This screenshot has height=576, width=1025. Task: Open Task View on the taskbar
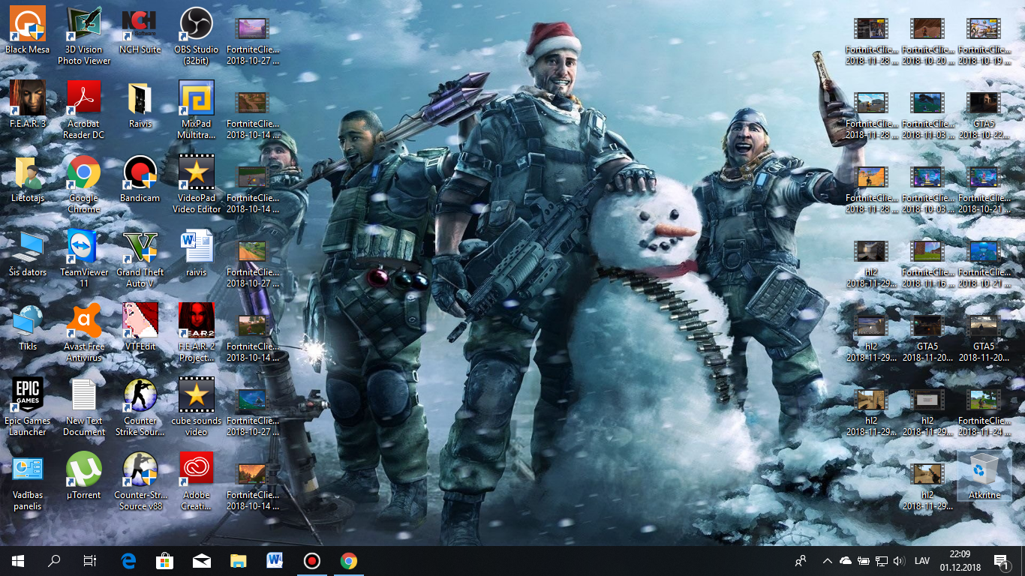point(90,561)
